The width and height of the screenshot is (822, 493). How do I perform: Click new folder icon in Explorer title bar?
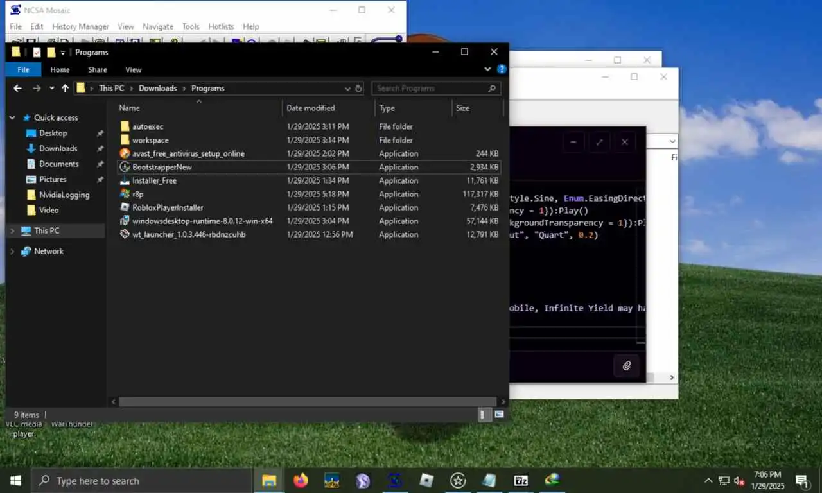tap(51, 52)
